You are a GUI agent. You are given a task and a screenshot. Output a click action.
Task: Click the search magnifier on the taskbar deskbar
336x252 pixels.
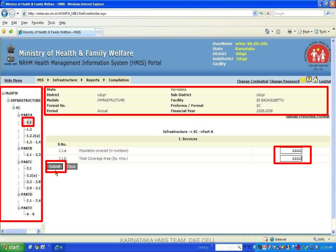tap(239, 247)
